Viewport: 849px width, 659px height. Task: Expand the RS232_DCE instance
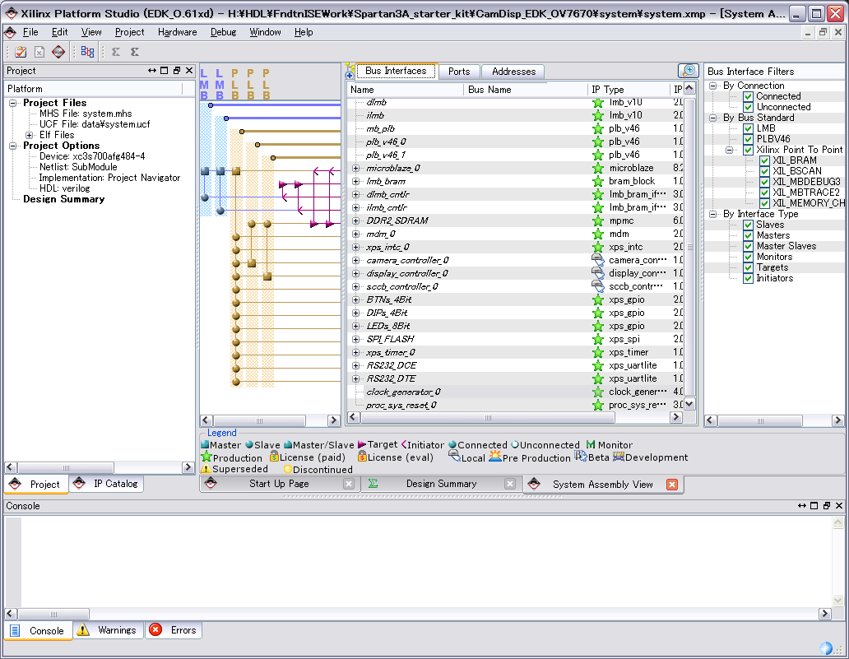tap(355, 365)
